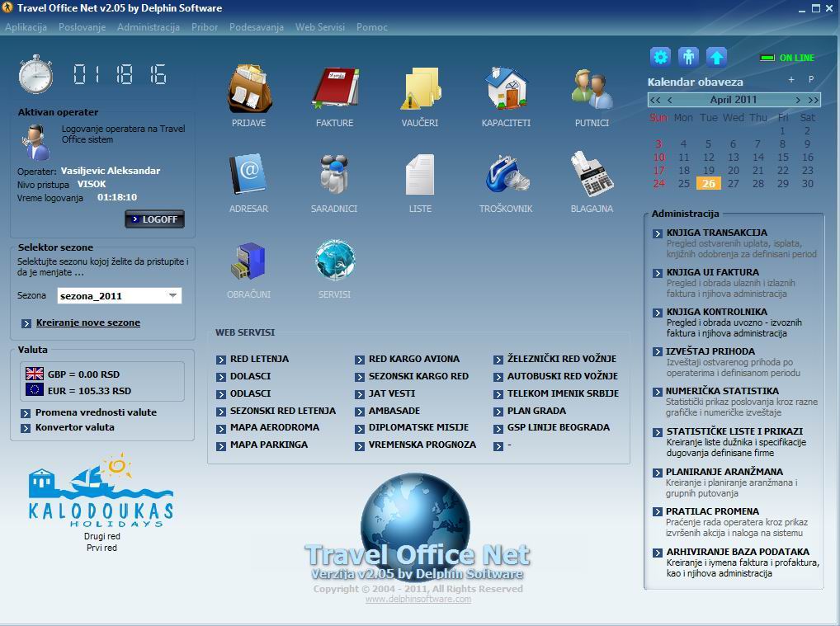This screenshot has width=840, height=626.
Task: Open AMBASADE web service
Action: (394, 411)
